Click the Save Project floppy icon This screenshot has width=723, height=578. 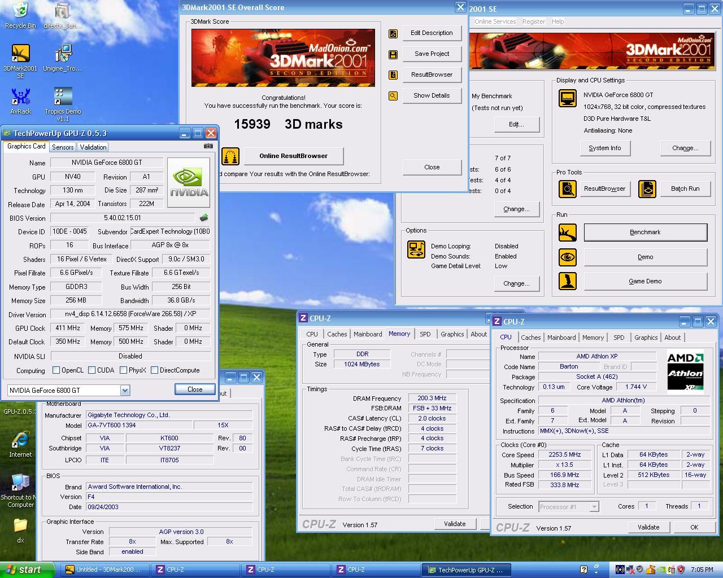393,54
